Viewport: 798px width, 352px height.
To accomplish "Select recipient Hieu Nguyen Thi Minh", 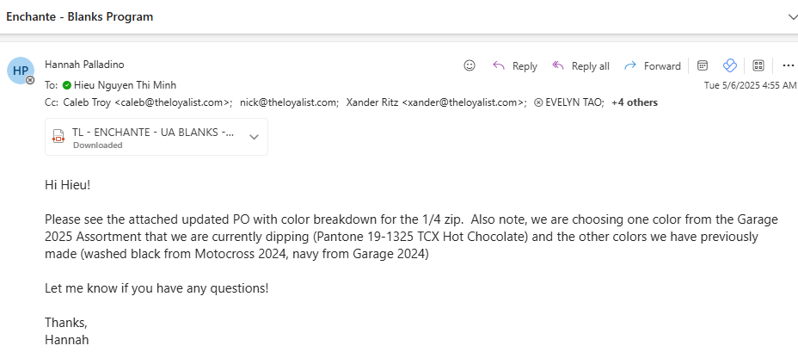I will point(126,85).
